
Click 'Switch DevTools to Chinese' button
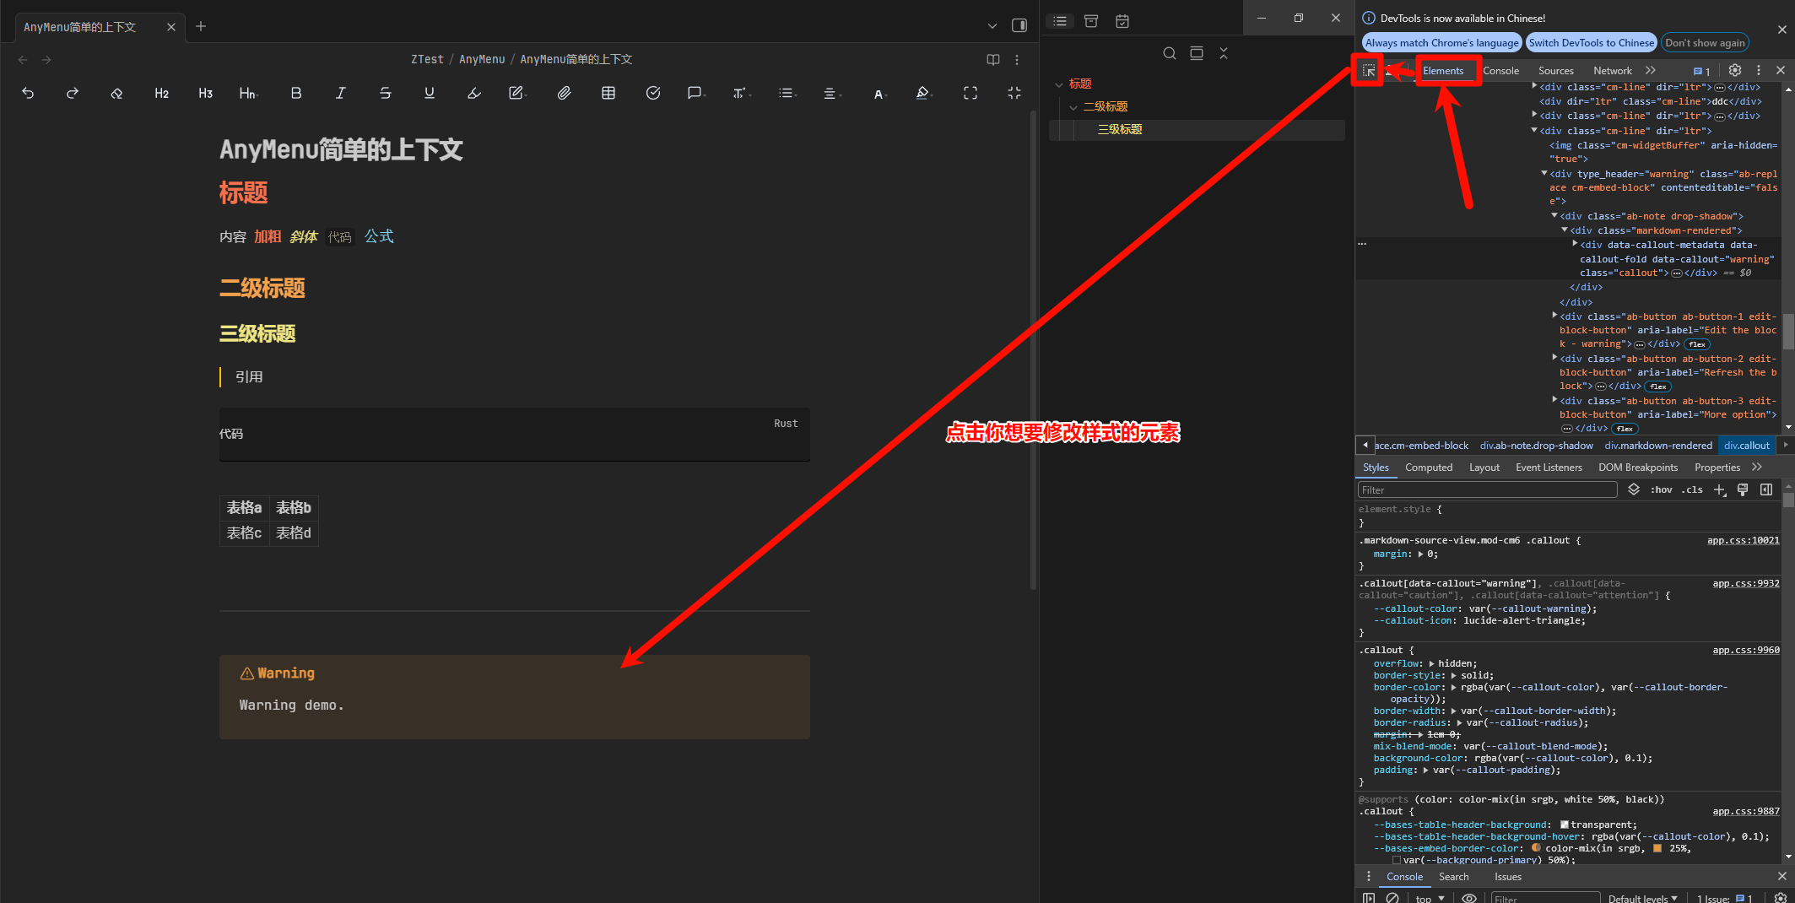[x=1591, y=43]
